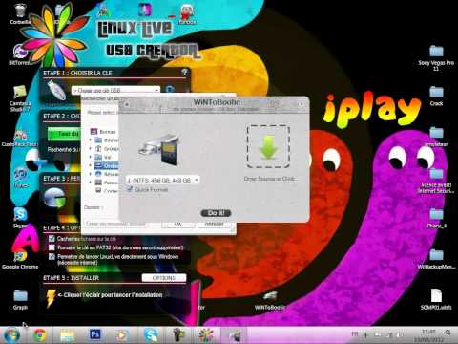Select Bureau in the folder tree

pos(103,131)
